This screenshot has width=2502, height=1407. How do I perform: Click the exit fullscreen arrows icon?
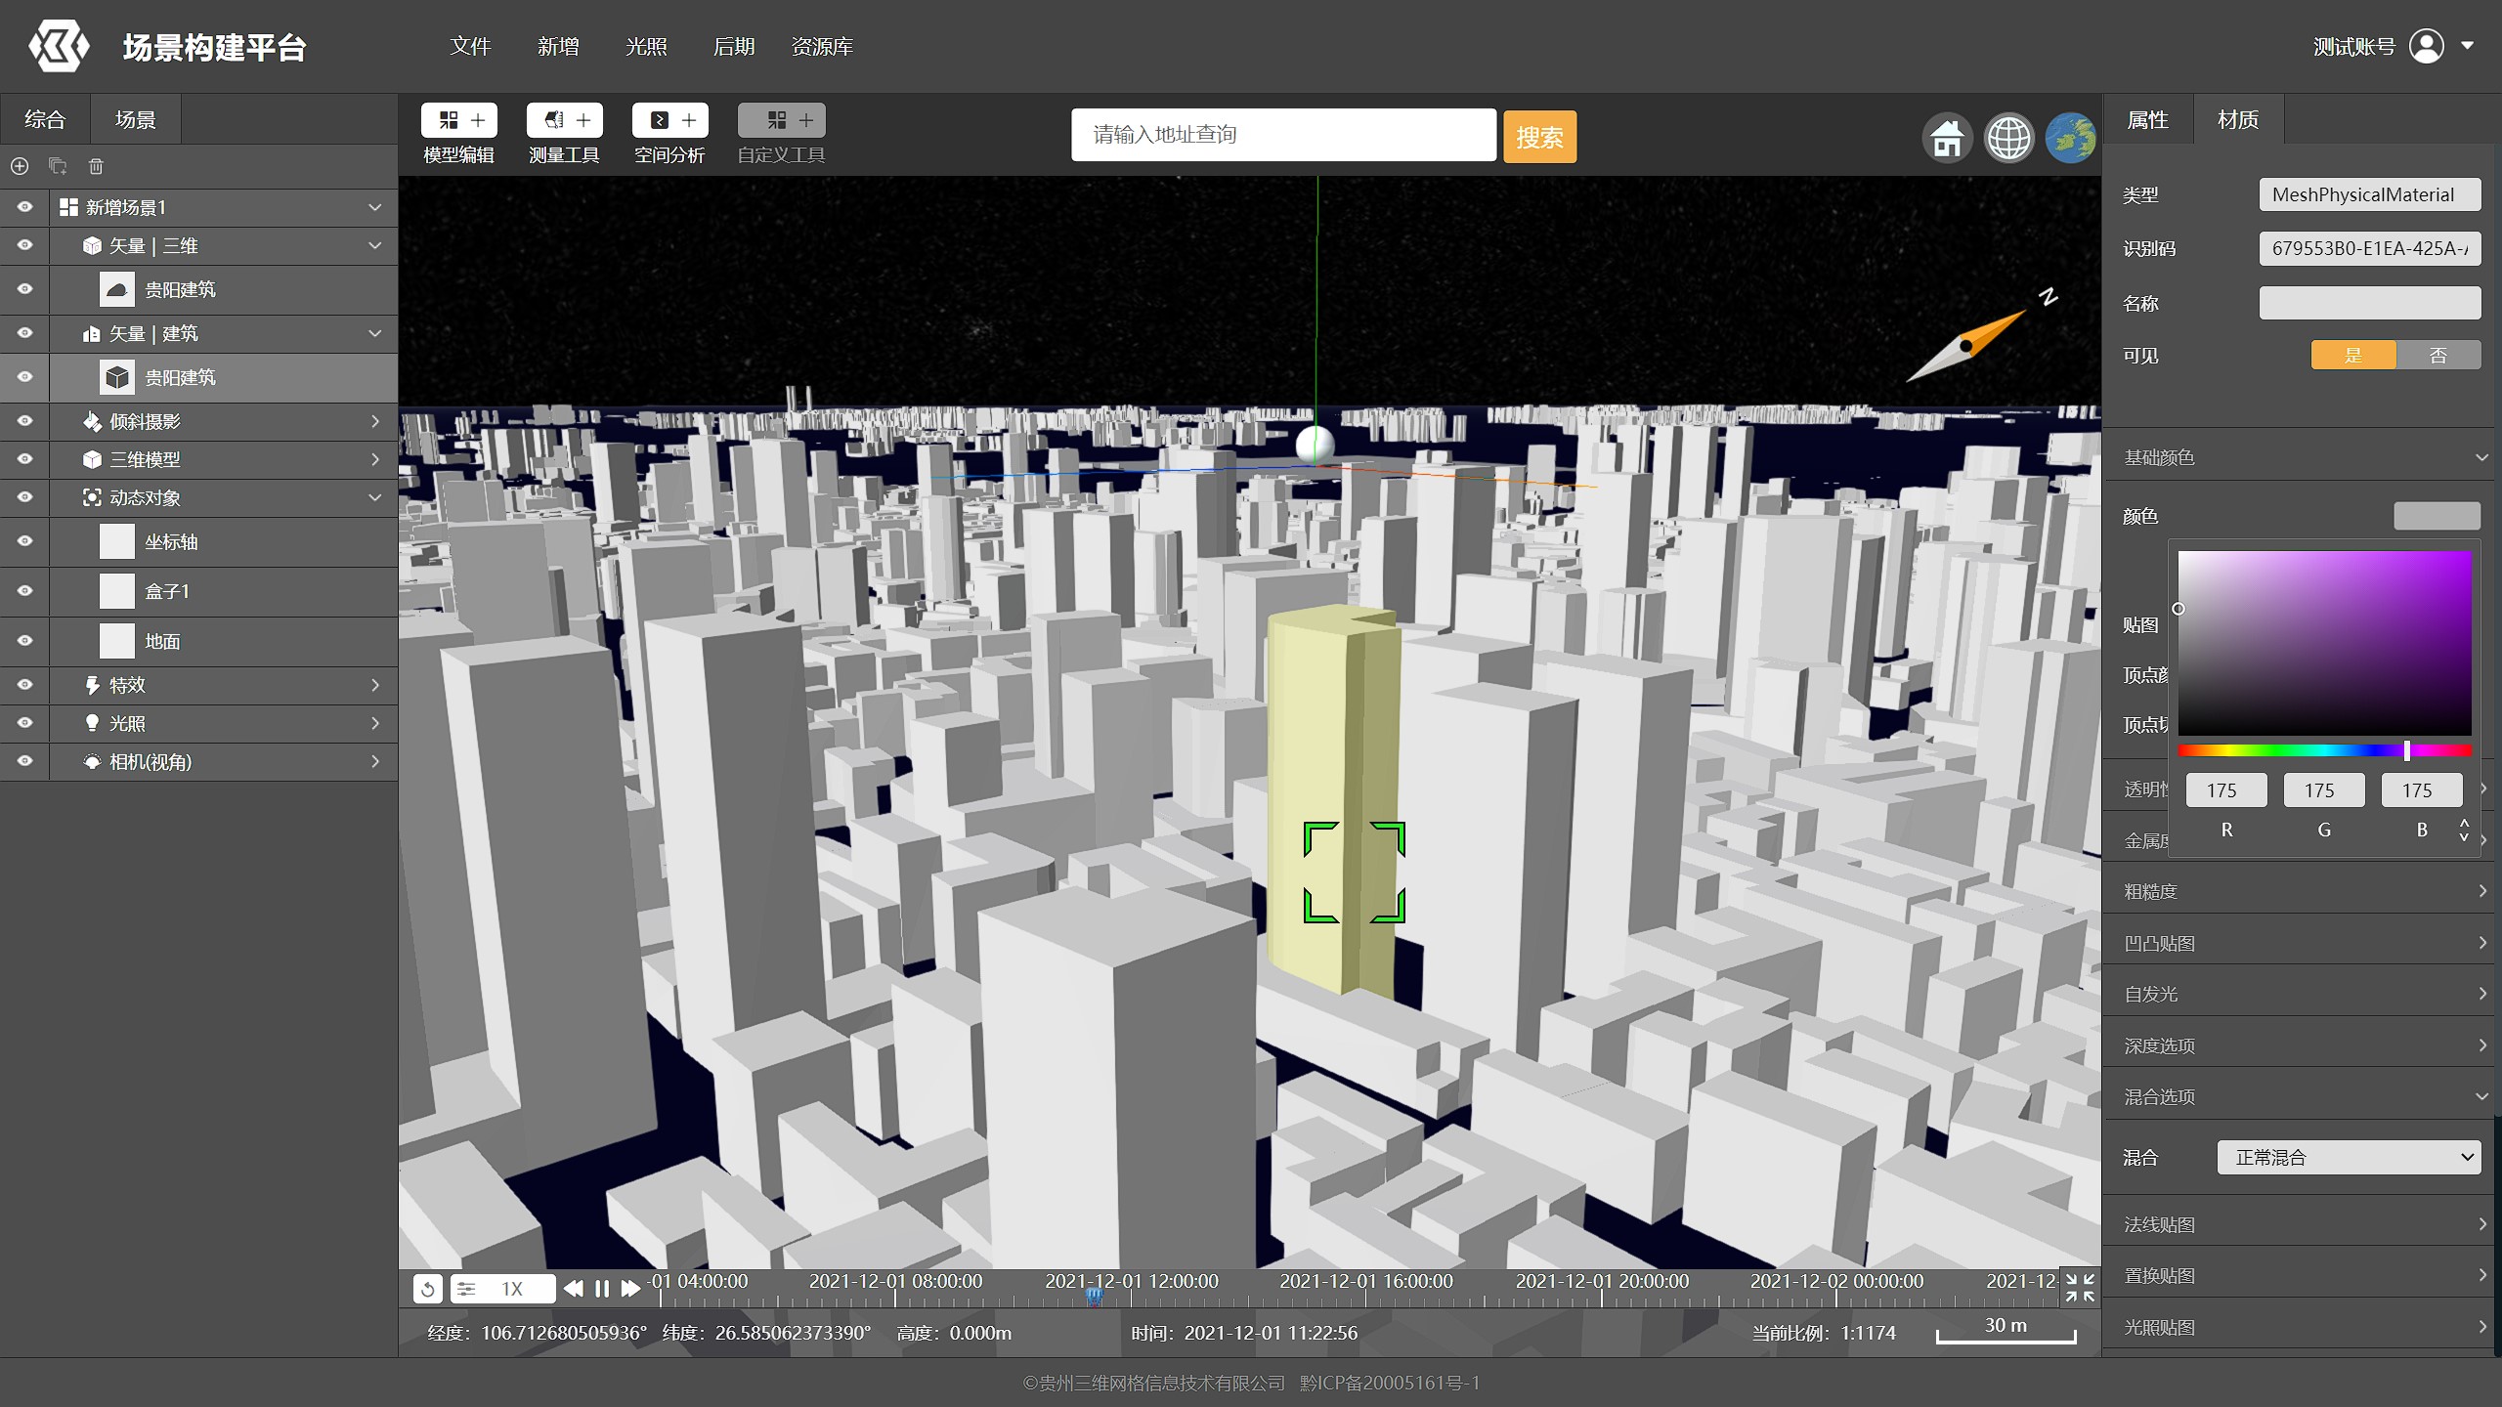pos(2079,1288)
